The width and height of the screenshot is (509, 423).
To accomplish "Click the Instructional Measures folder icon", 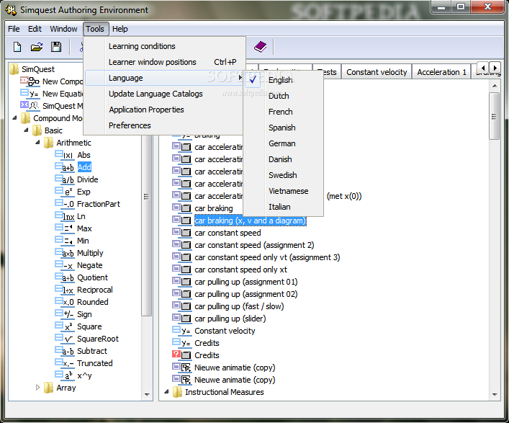I will 177,392.
